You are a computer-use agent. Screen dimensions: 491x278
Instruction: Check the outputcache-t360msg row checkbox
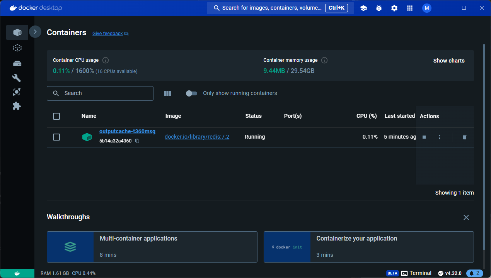click(56, 137)
